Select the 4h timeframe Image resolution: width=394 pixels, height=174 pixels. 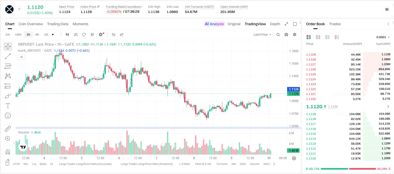(x=37, y=35)
